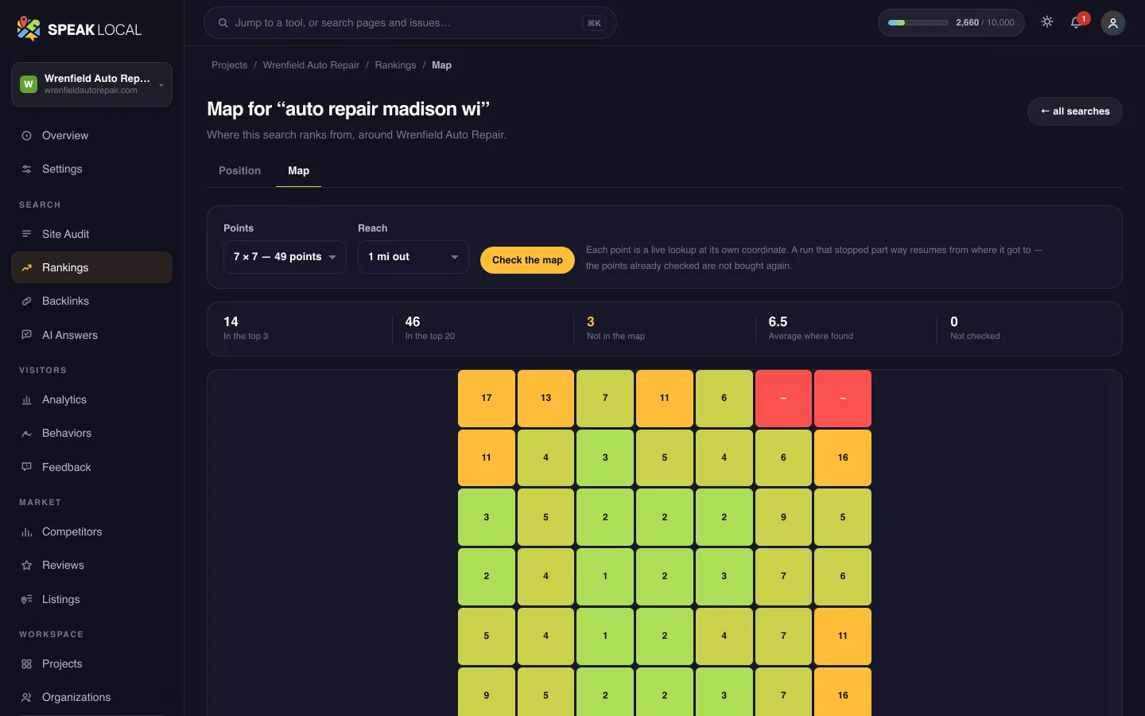Click the Projects grid icon
The height and width of the screenshot is (716, 1145).
[27, 664]
